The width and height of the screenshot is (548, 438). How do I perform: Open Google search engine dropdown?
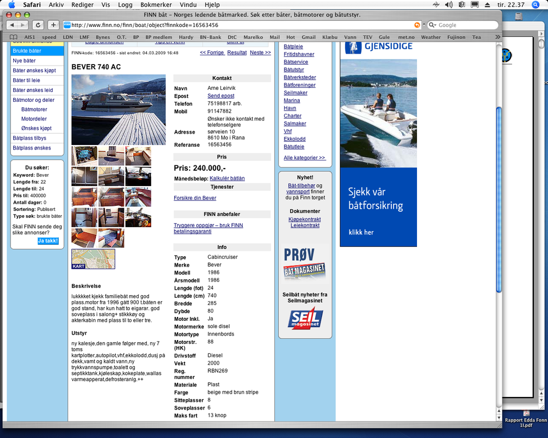tap(433, 25)
